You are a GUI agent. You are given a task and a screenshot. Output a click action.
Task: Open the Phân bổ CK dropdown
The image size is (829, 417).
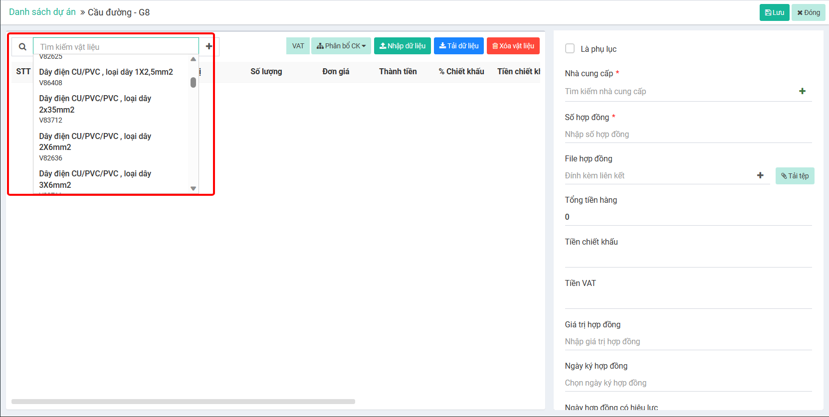click(x=341, y=46)
